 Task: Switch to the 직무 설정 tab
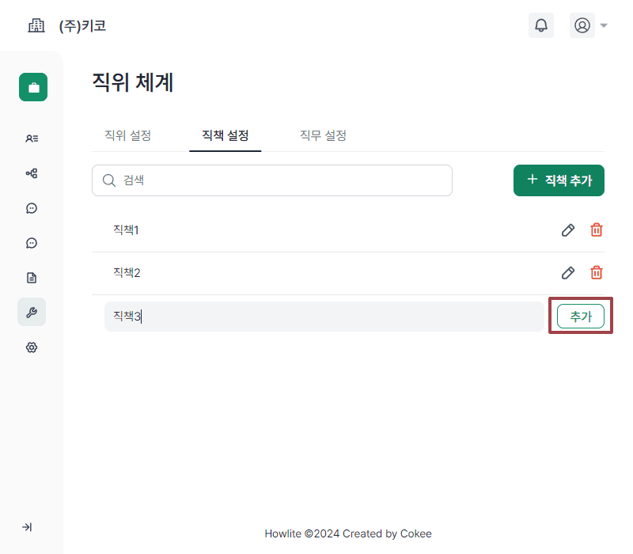point(323,135)
